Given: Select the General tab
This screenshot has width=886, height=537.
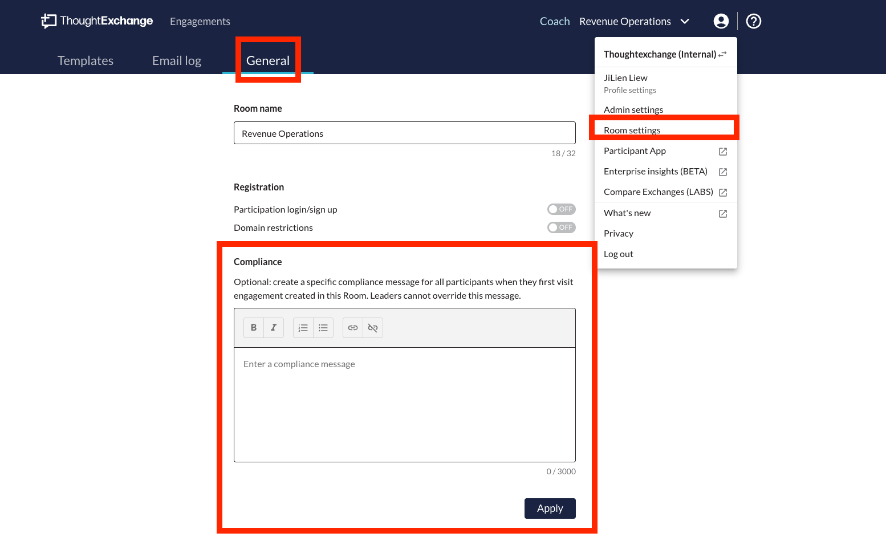Looking at the screenshot, I should coord(268,60).
